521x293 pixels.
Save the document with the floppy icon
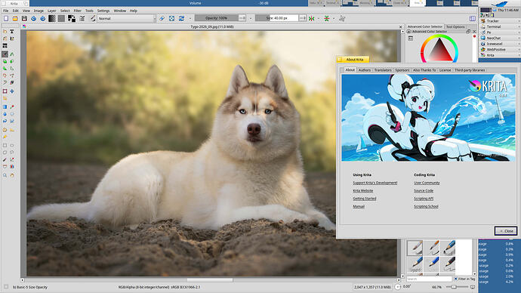24,18
